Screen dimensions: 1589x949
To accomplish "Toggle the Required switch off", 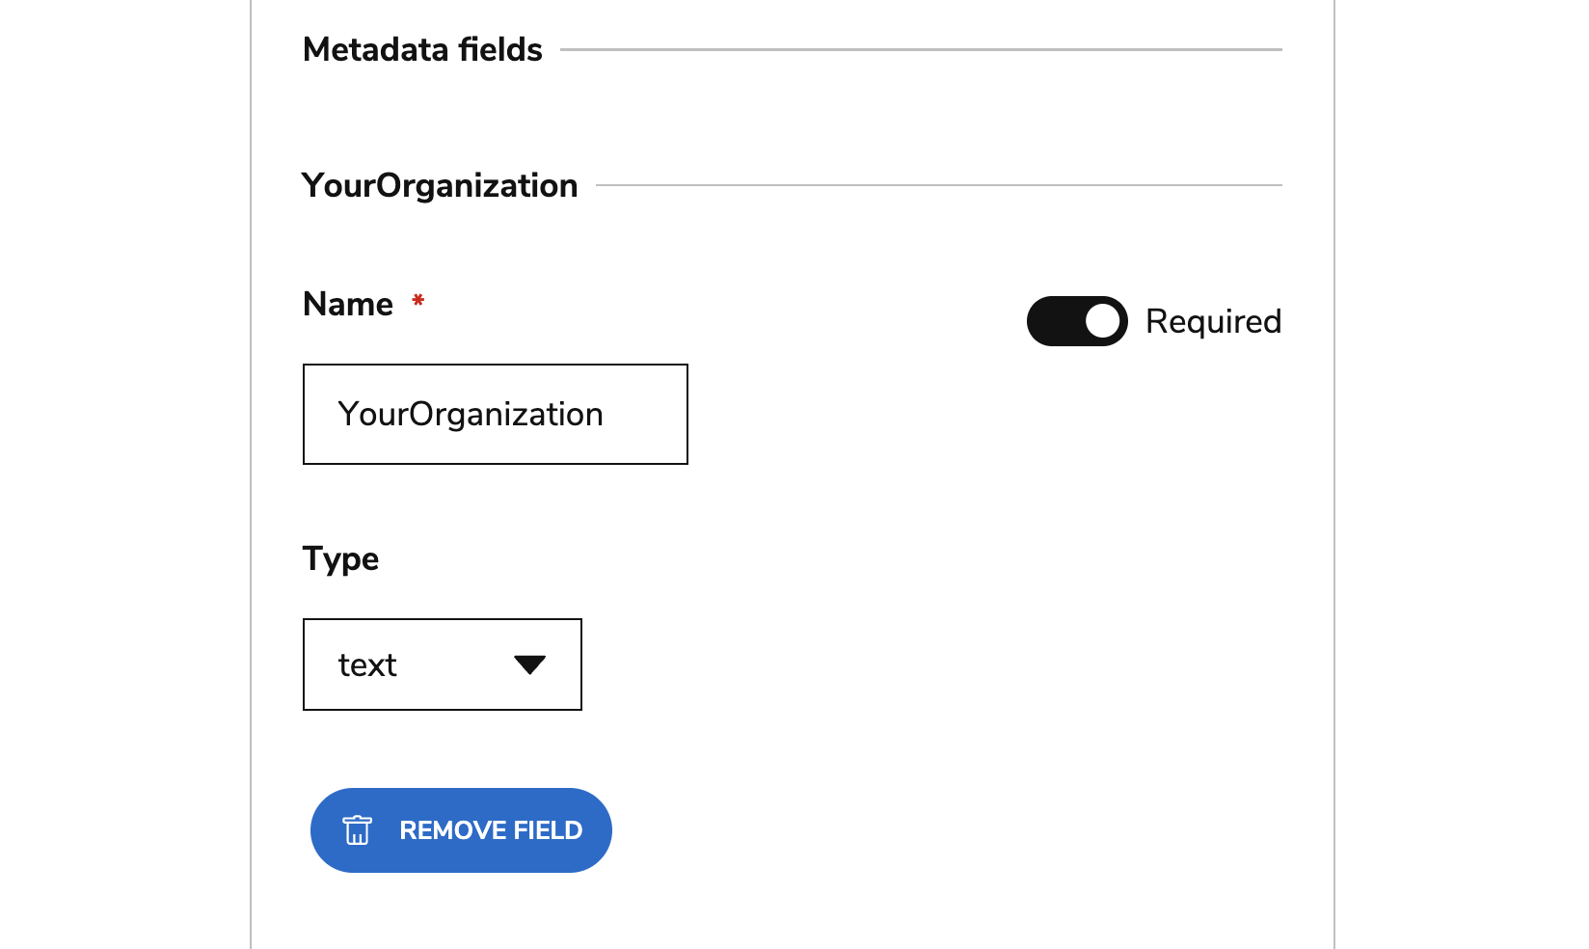I will tap(1076, 321).
